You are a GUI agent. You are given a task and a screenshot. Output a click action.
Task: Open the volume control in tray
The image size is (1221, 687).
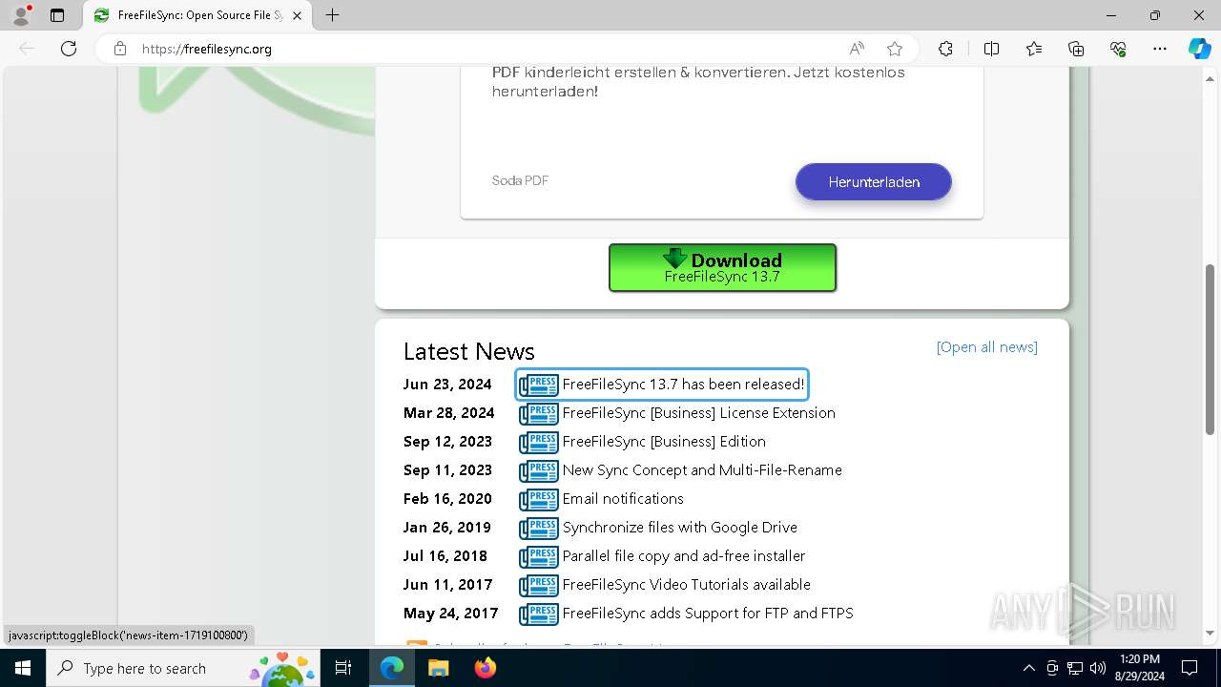coord(1098,668)
